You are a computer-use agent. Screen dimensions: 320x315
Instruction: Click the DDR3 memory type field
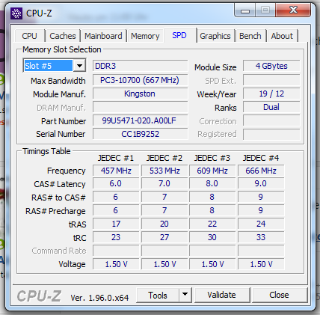[140, 66]
